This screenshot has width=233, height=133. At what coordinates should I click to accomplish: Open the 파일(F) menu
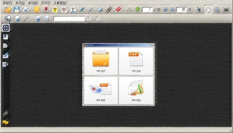[x=7, y=3]
